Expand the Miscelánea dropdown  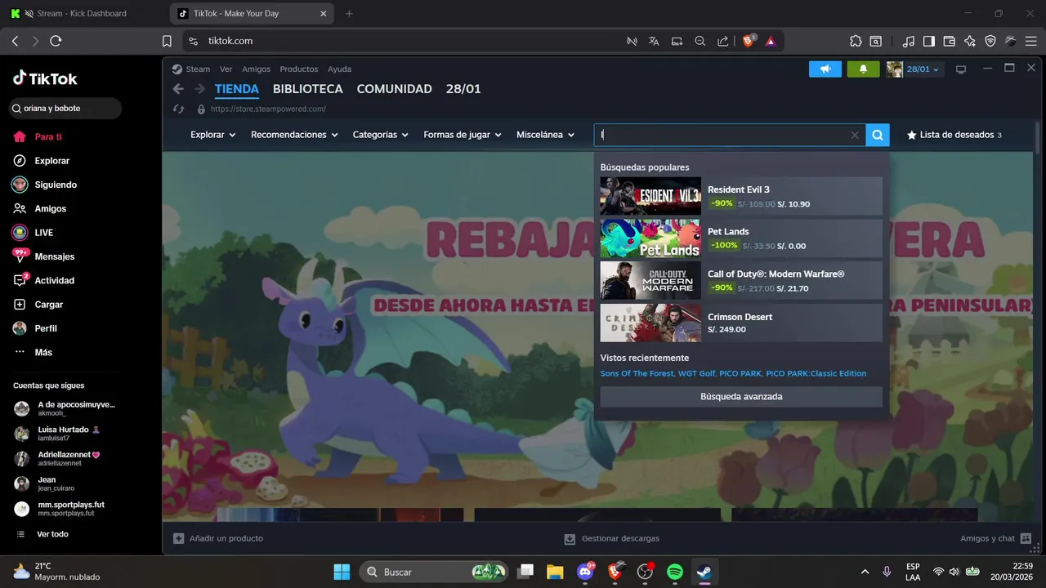(x=545, y=135)
